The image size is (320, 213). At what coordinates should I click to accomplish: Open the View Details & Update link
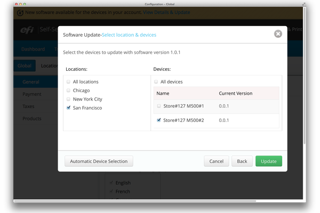166,12
